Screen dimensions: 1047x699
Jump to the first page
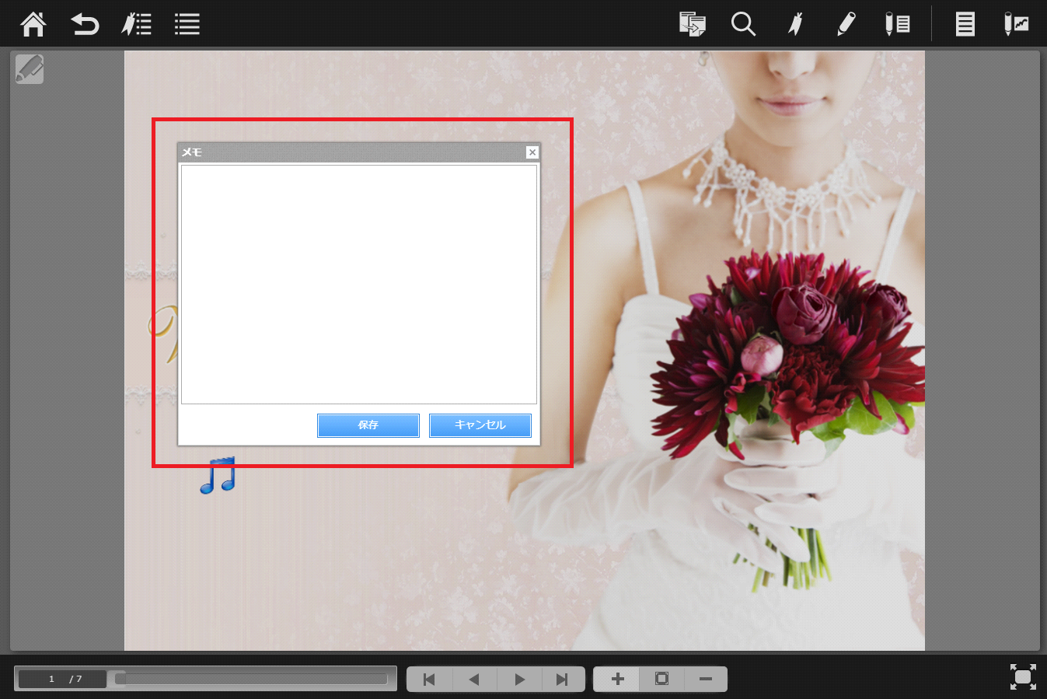click(x=429, y=680)
